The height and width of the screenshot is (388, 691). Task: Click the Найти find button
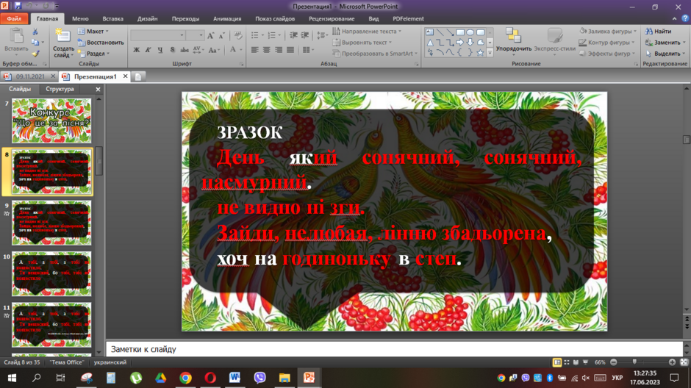tap(658, 32)
